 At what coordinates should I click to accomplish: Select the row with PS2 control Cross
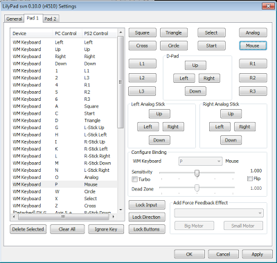pyautogui.click(x=64, y=206)
